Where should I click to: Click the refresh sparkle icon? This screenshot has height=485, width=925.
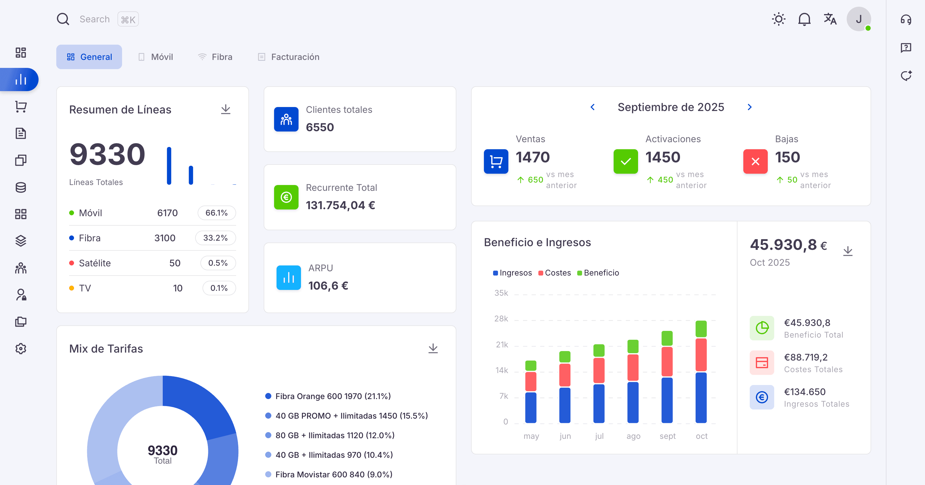906,76
